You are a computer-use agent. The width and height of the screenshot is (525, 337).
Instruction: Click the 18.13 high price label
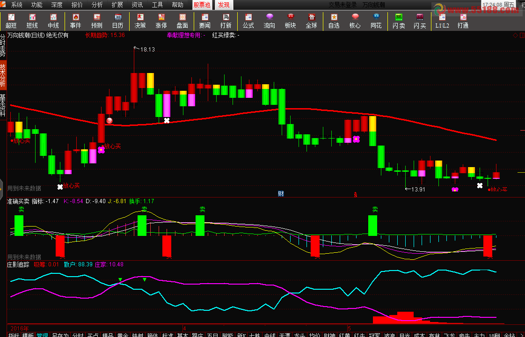coord(147,49)
